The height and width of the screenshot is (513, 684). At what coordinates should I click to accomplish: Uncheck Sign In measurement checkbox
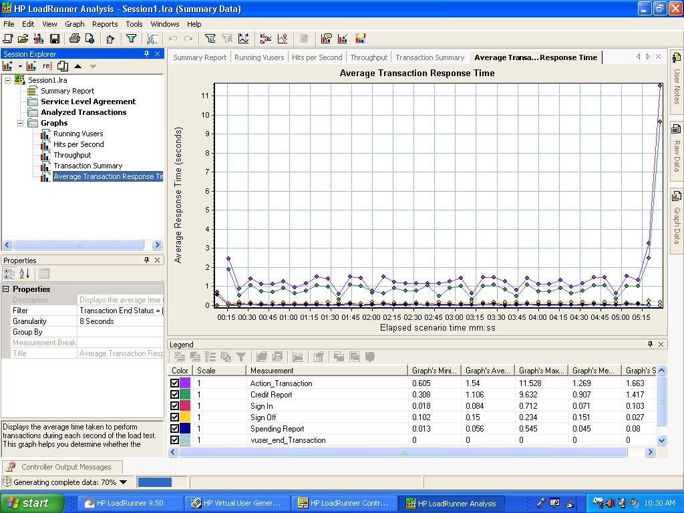174,405
